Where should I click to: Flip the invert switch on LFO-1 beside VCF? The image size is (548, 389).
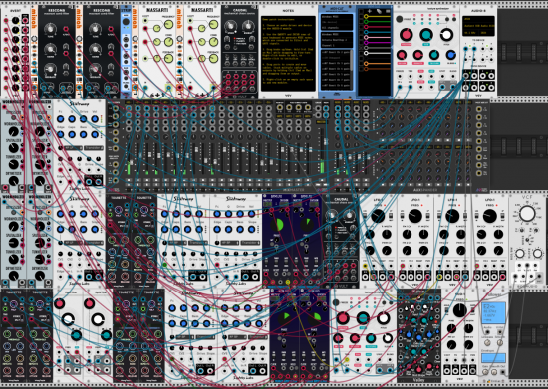pyautogui.click(x=502, y=216)
